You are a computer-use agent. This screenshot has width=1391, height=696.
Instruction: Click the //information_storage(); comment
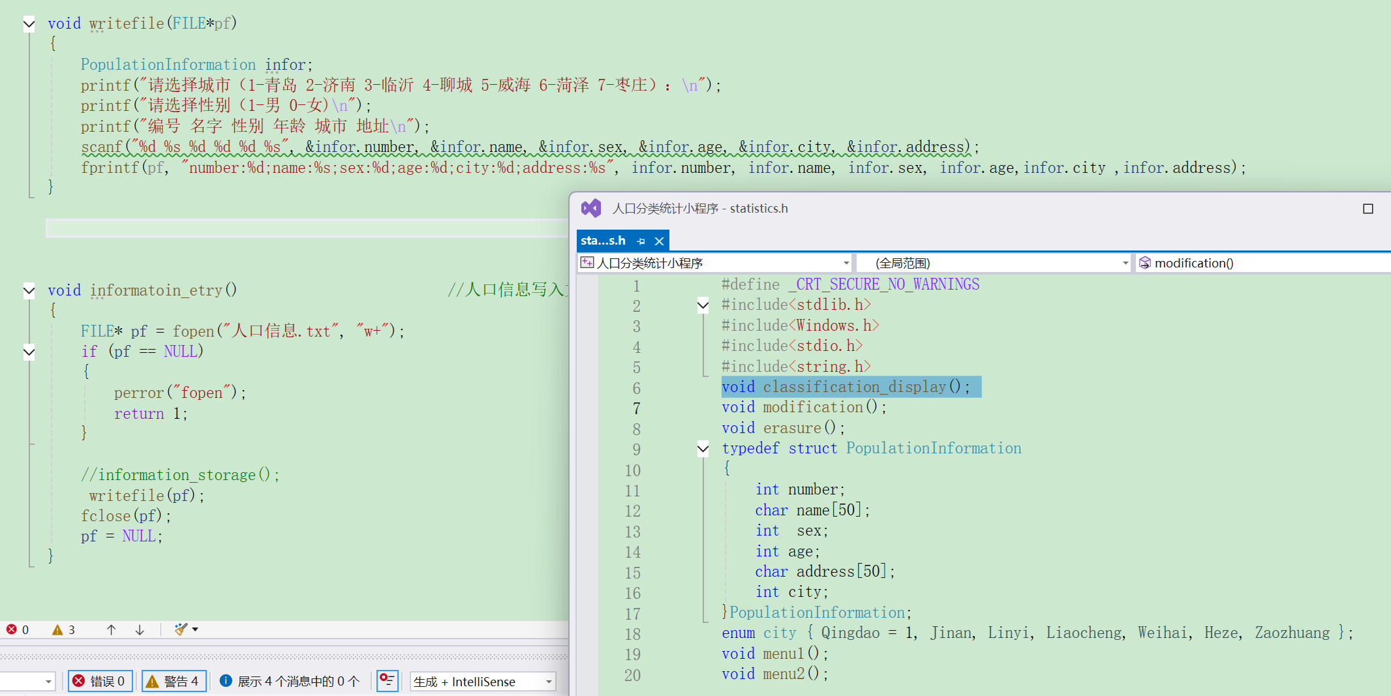[x=180, y=476]
